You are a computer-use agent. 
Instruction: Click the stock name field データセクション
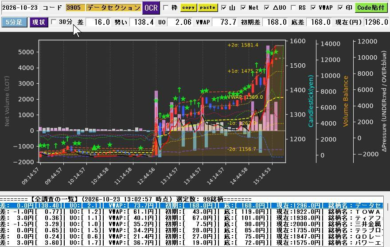pyautogui.click(x=113, y=8)
